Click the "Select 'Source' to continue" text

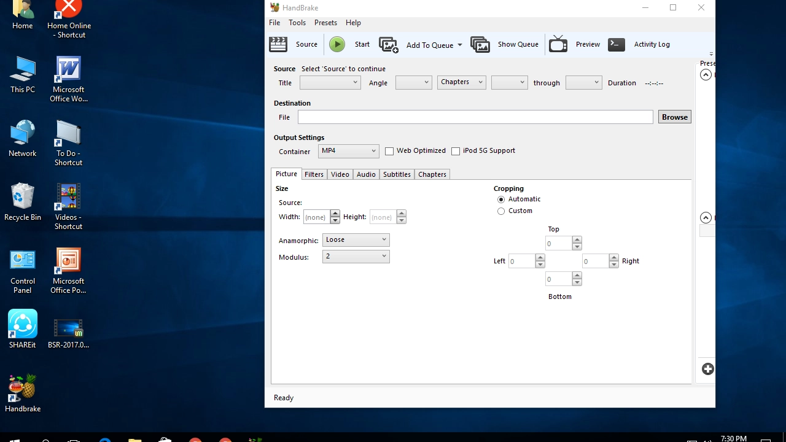(343, 69)
